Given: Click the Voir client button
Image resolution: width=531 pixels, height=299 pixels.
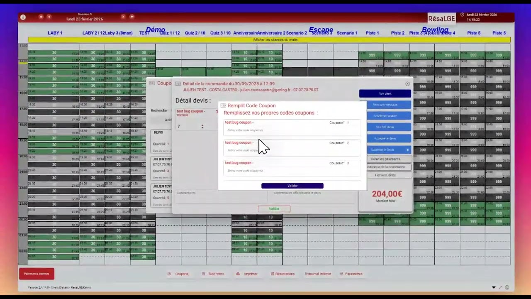Looking at the screenshot, I should (x=385, y=94).
